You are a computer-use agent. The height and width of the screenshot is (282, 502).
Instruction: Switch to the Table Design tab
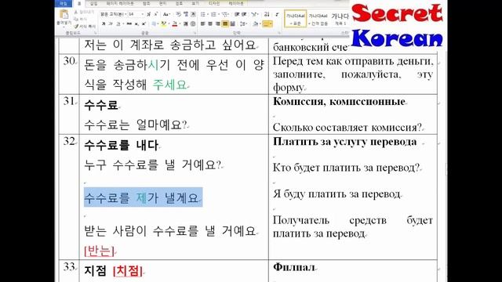click(214, 3)
